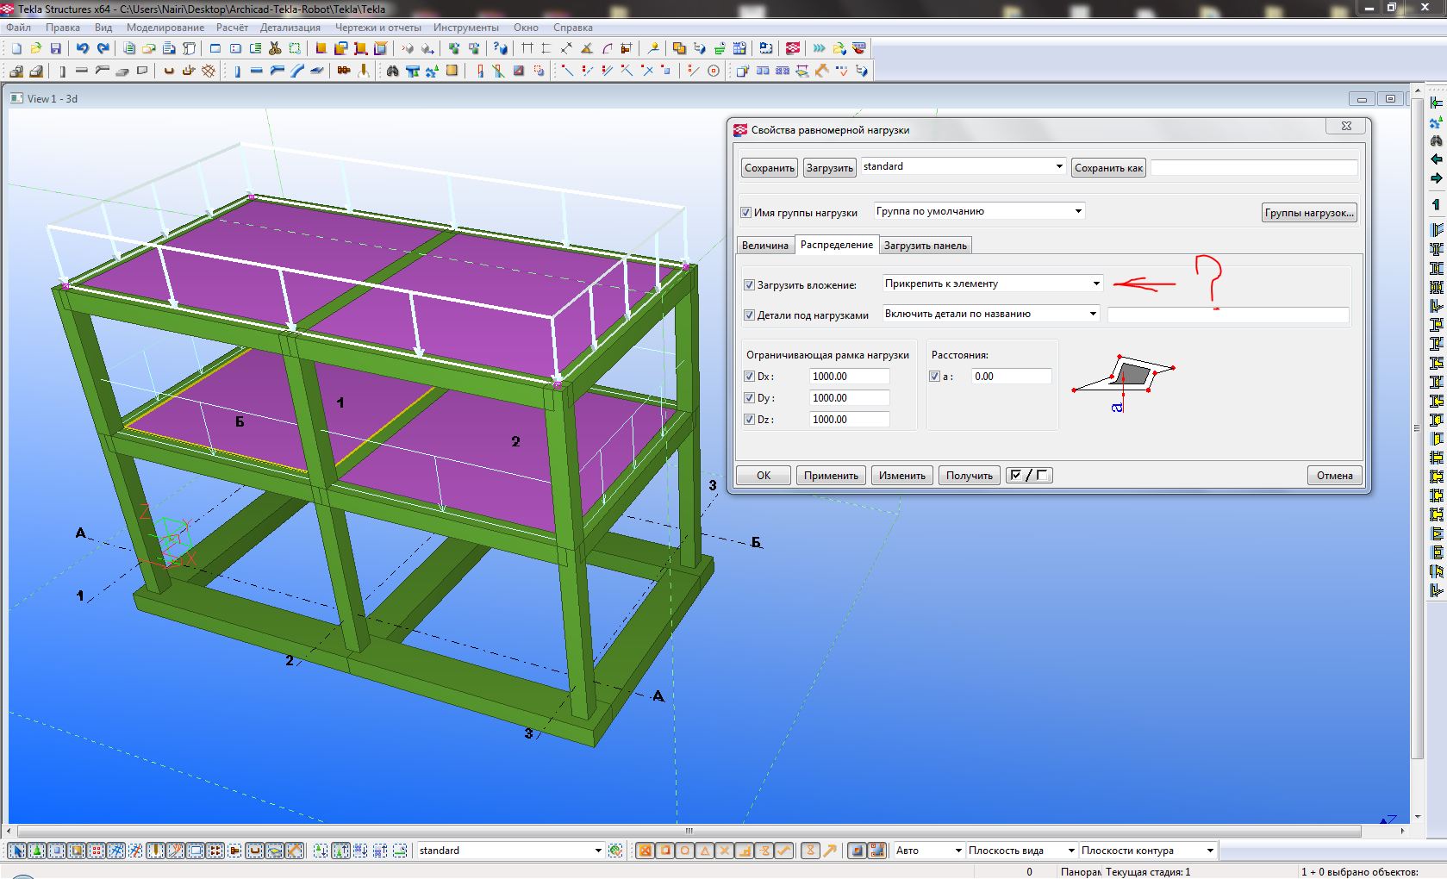This screenshot has width=1447, height=879.
Task: Open existing model with folder icon
Action: click(35, 49)
